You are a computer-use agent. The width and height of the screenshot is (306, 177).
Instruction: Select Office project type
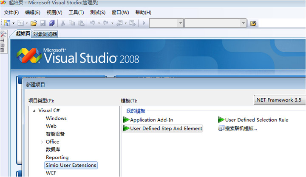click(x=53, y=141)
